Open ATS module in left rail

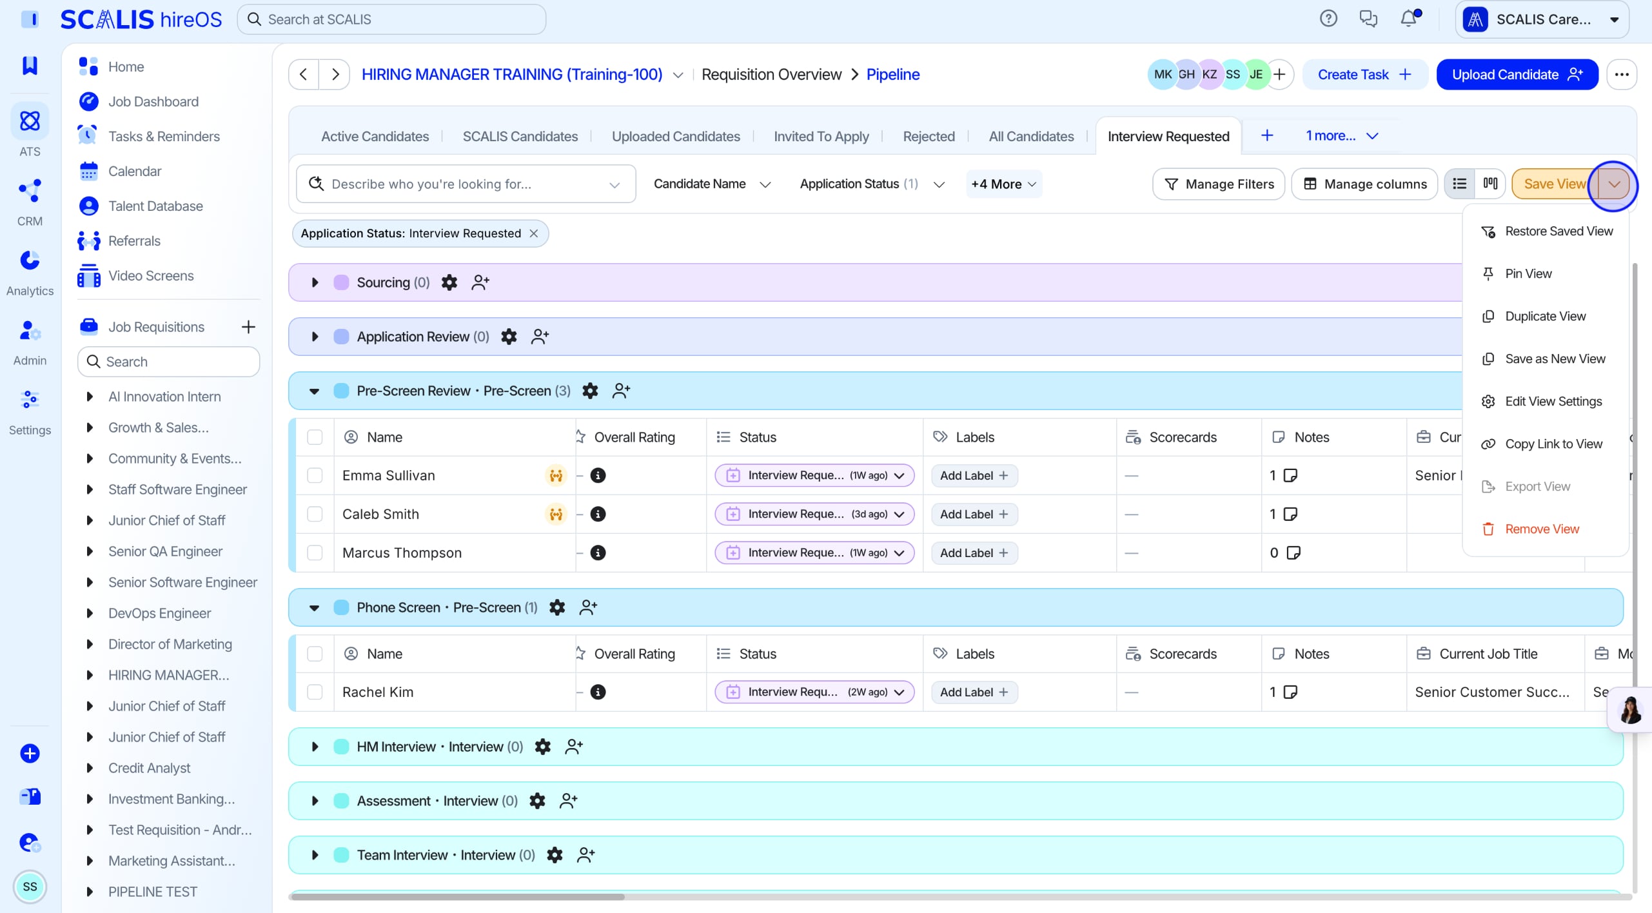click(30, 131)
